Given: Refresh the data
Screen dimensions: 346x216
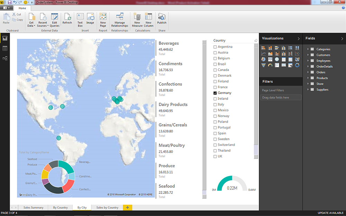Looking at the screenshot, I should (67, 19).
